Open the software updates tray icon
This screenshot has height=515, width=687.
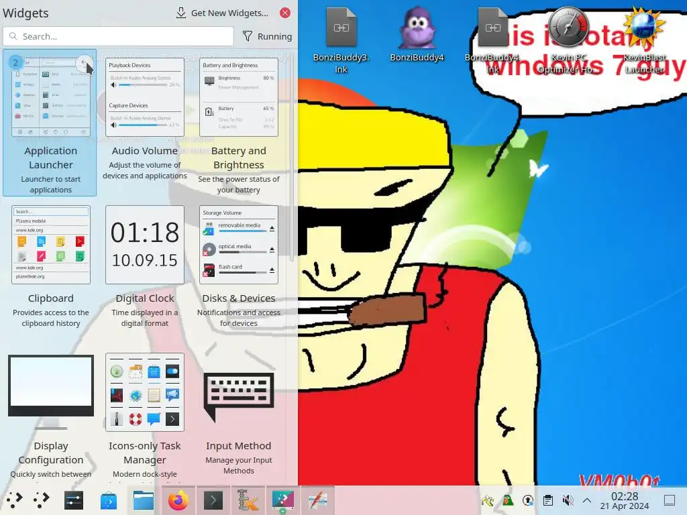point(528,500)
